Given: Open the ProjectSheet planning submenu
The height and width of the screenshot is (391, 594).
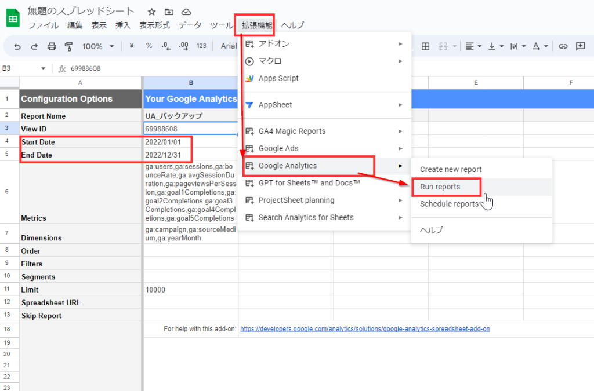Looking at the screenshot, I should (x=324, y=200).
